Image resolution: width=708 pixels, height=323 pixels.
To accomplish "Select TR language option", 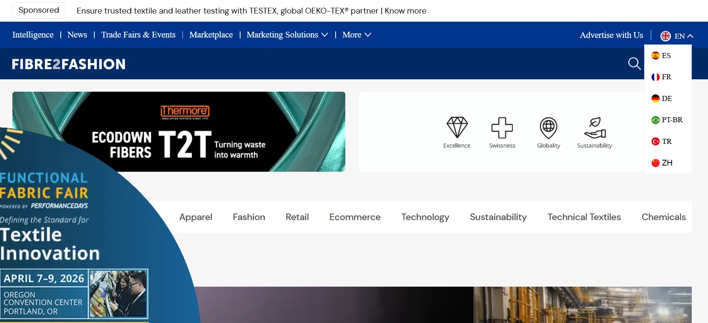I will coord(668,142).
